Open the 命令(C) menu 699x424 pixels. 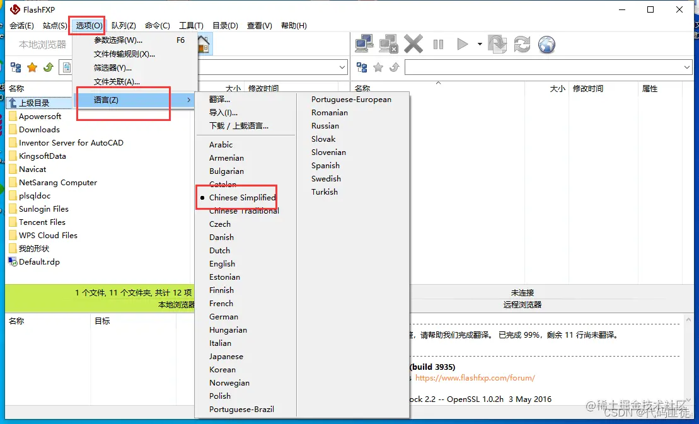158,25
